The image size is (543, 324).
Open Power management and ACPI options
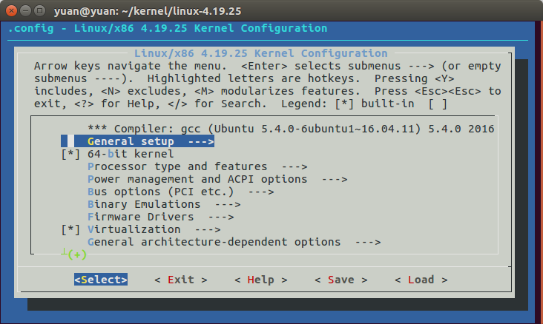[217, 179]
